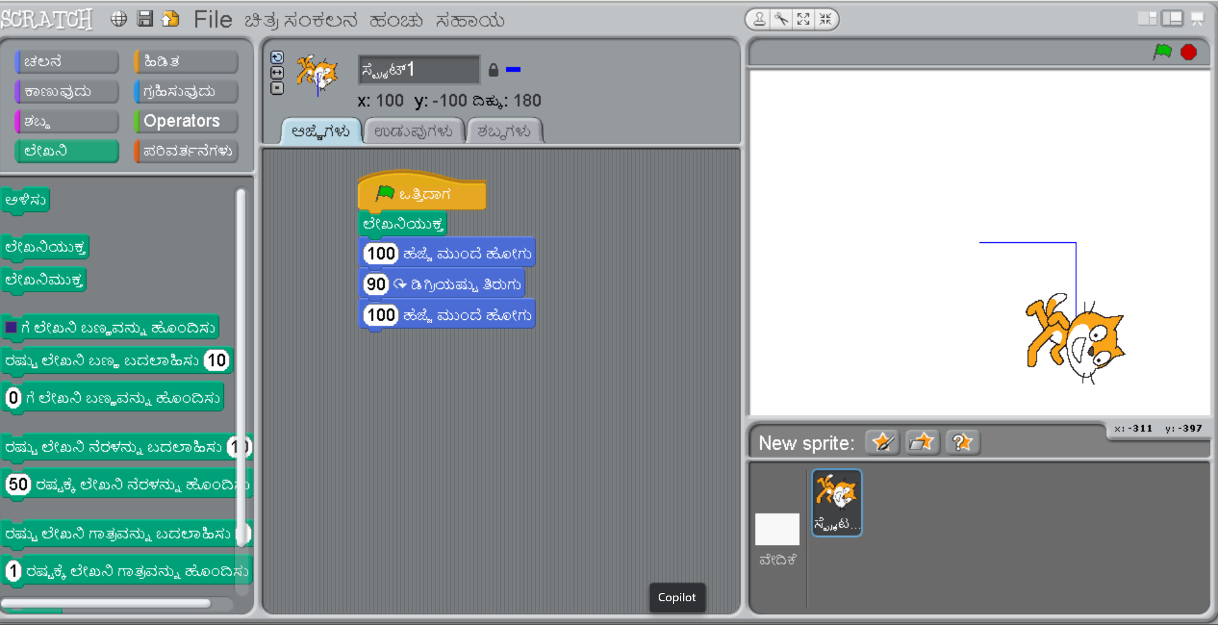Enable full rotation style for sprite
Viewport: 1218px width, 625px height.
click(x=277, y=58)
